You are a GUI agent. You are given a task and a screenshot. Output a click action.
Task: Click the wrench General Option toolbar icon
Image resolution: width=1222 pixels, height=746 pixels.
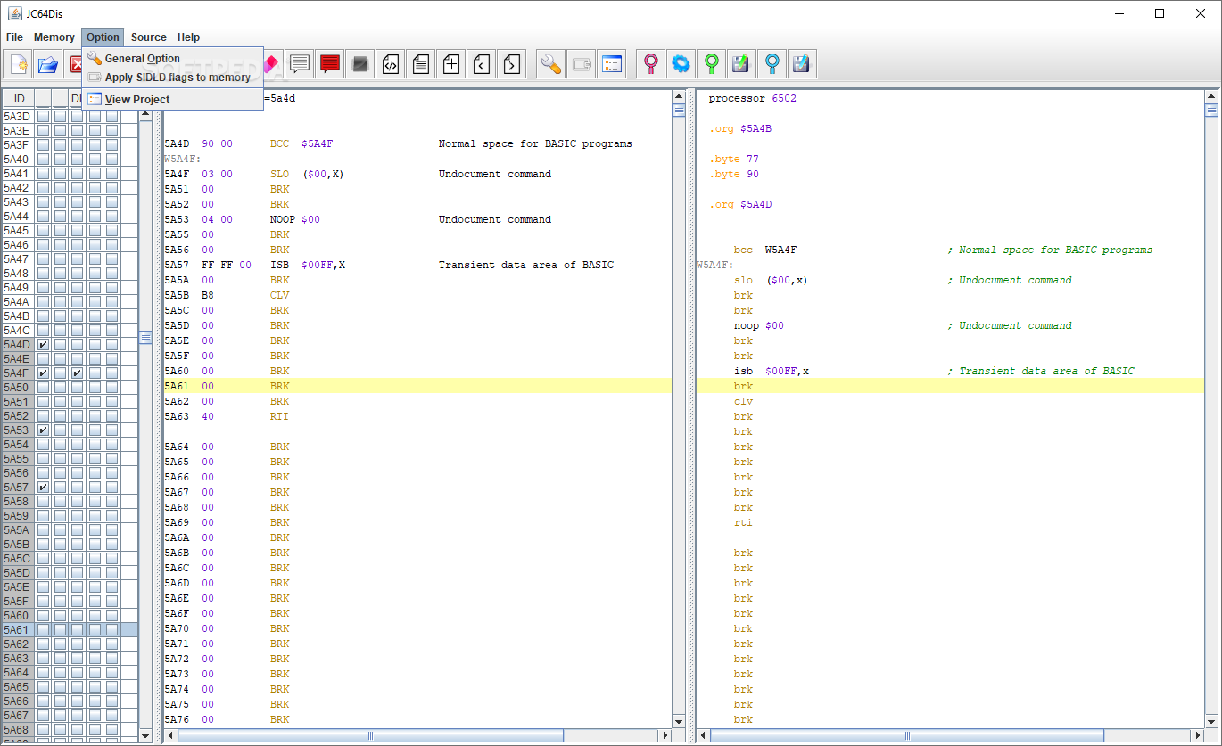551,64
